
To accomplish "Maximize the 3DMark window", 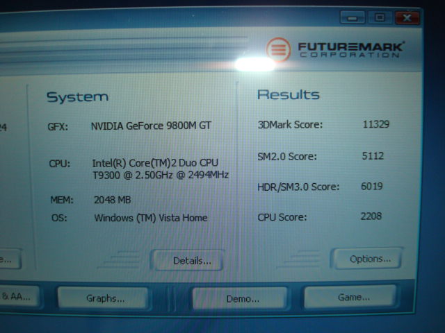I will (380, 18).
